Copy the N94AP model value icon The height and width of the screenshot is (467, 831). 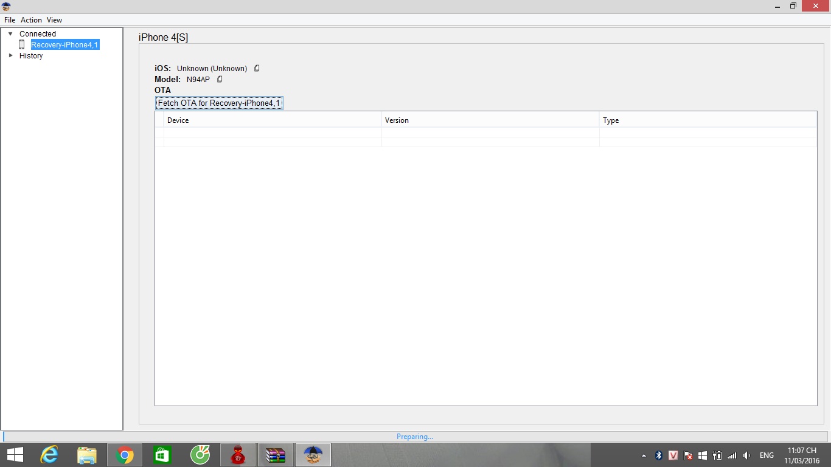(220, 79)
